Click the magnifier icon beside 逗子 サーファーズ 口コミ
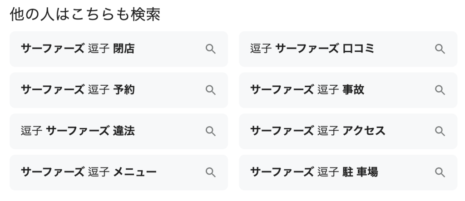 (440, 49)
